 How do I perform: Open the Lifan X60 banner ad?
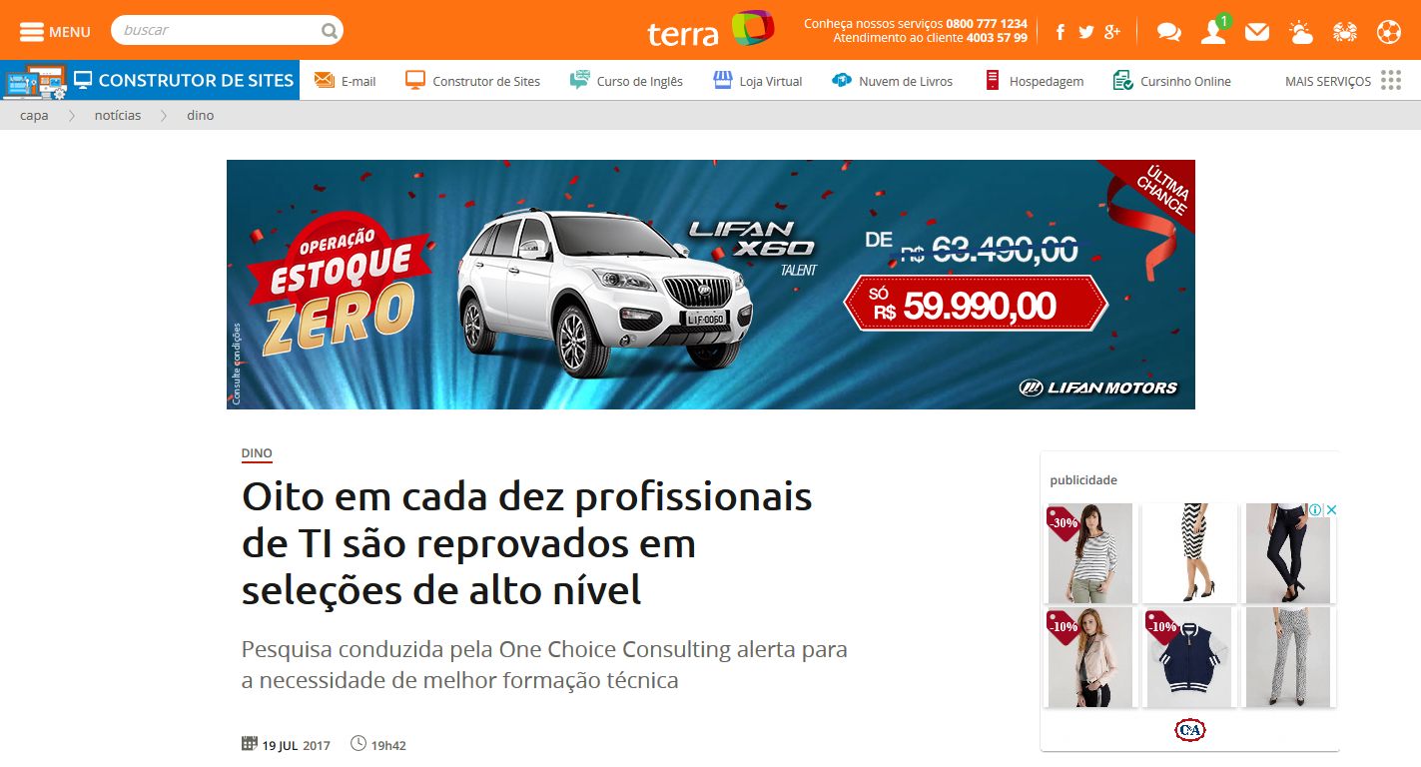[x=711, y=285]
